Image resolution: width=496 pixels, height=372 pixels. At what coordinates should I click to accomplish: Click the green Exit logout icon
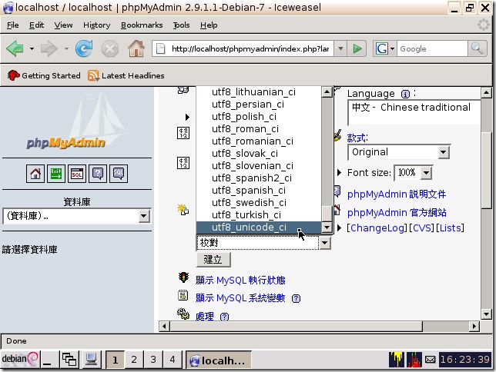(56, 174)
